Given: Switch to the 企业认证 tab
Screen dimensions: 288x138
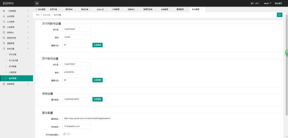Looking at the screenshot, I should tap(100, 9).
